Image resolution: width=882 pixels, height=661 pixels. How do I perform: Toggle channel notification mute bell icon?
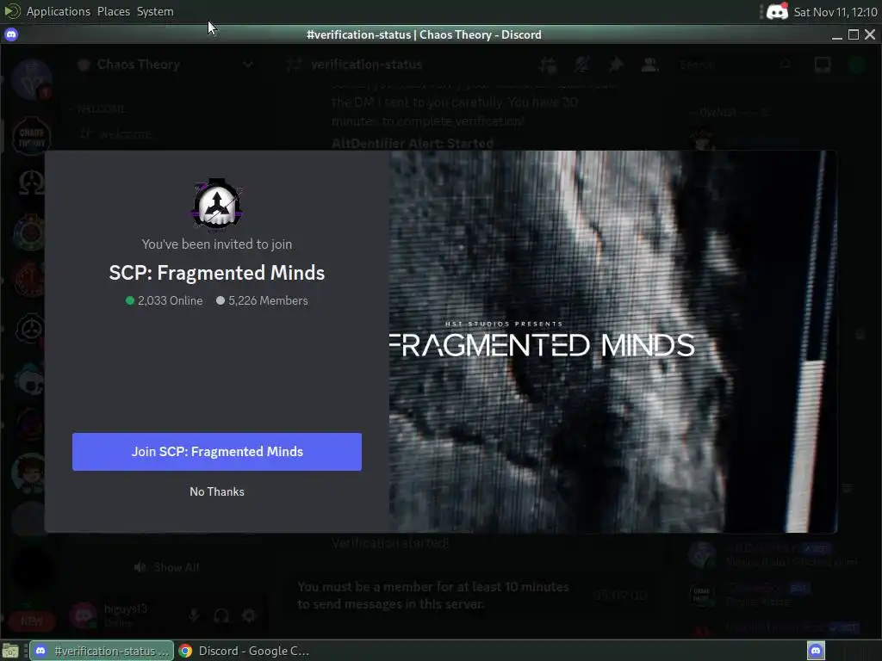point(581,65)
